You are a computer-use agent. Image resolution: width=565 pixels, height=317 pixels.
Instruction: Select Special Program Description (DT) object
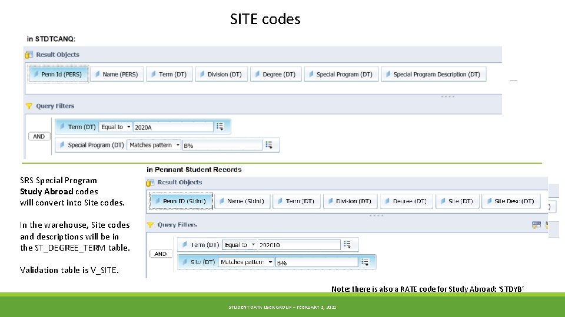[x=434, y=74]
